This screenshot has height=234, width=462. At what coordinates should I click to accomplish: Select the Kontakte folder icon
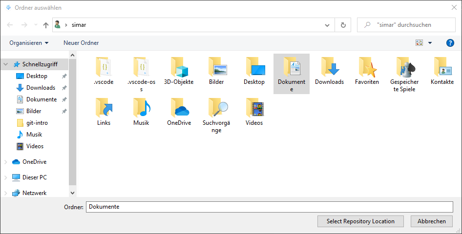pyautogui.click(x=442, y=67)
